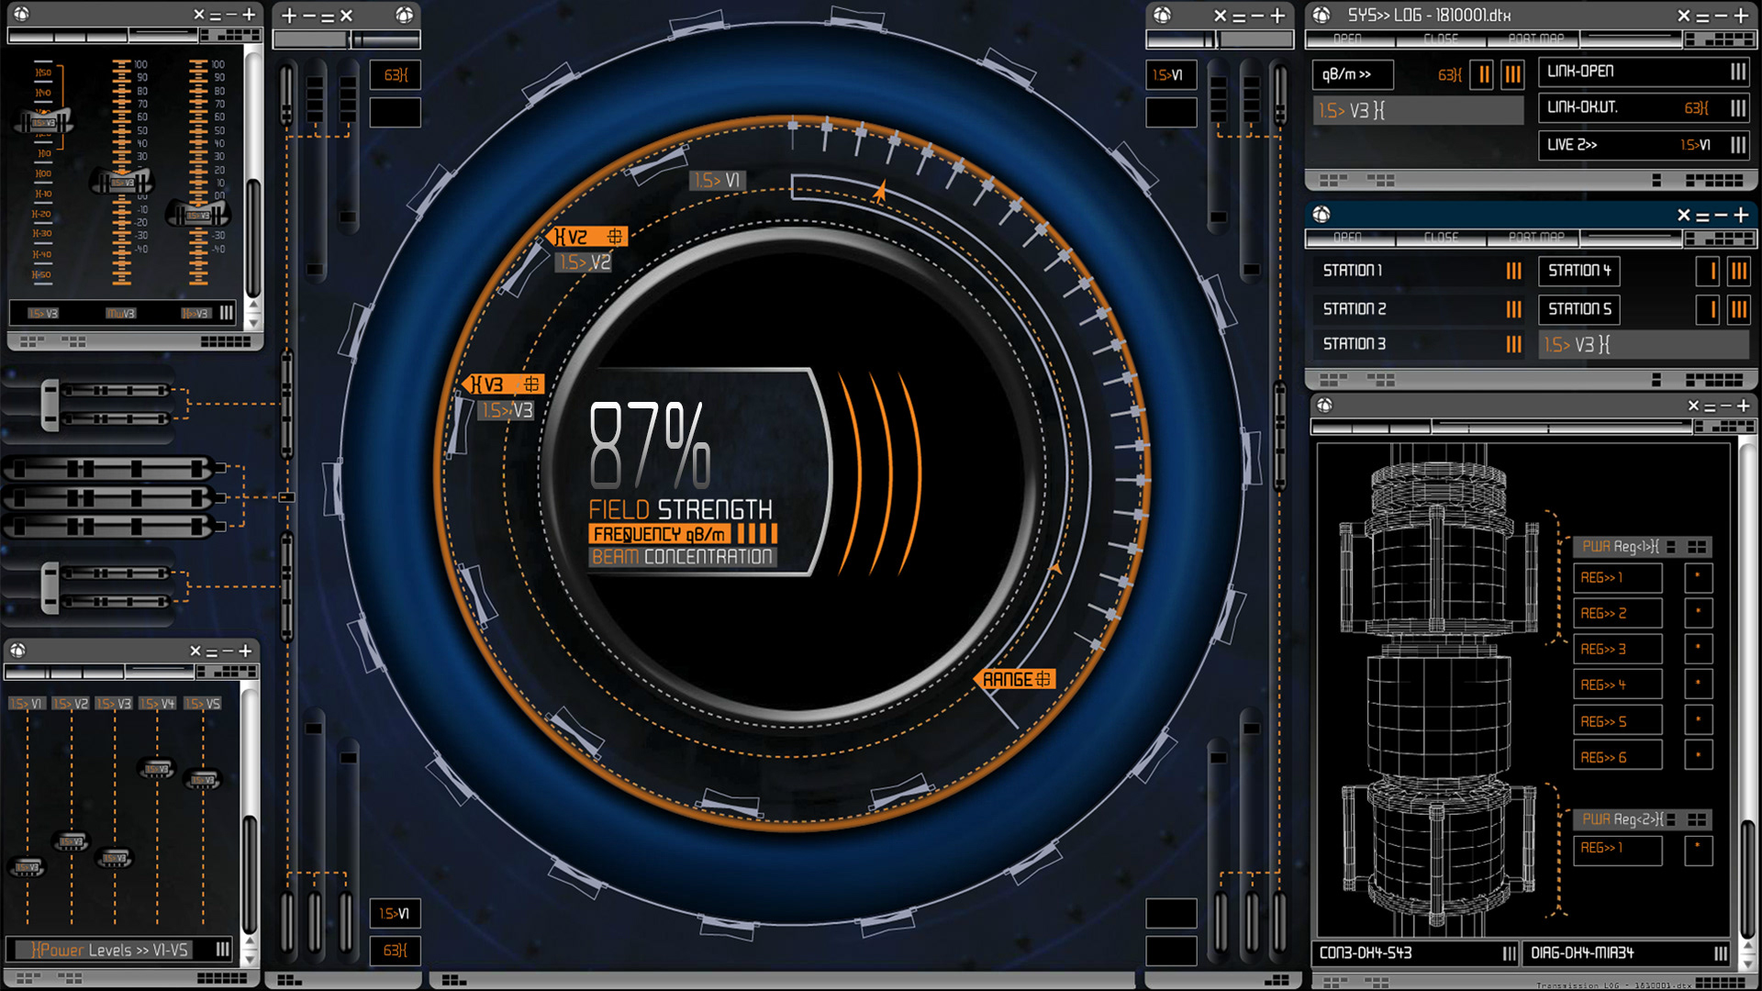Screen dimensions: 1762x991
Task: Click the grid icon on PWR Reg<1> header
Action: (x=1696, y=547)
